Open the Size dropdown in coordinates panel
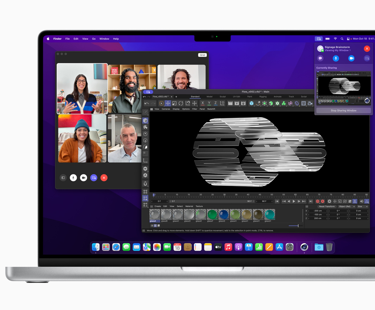Screen dimensions: 375x310 (x=362, y=206)
